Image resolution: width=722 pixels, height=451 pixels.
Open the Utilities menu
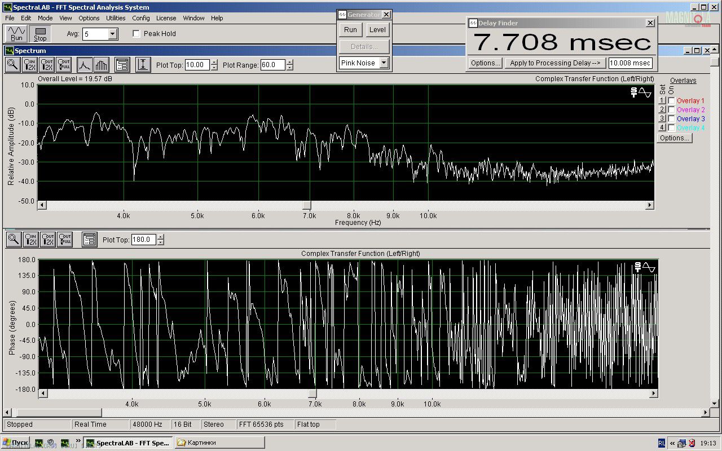116,18
